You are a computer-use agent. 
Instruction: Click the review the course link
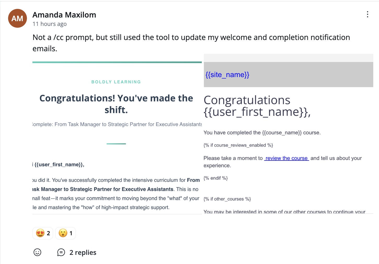click(x=286, y=158)
